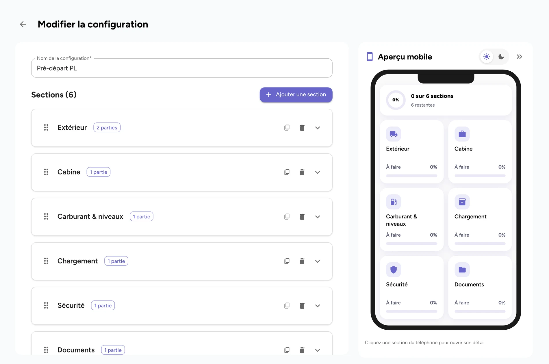Open Carburant & niveaux card in phone preview
The height and width of the screenshot is (364, 549).
click(411, 220)
